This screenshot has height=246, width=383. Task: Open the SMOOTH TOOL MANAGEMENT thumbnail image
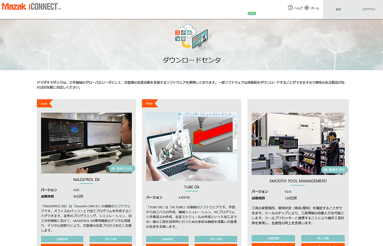[298, 144]
